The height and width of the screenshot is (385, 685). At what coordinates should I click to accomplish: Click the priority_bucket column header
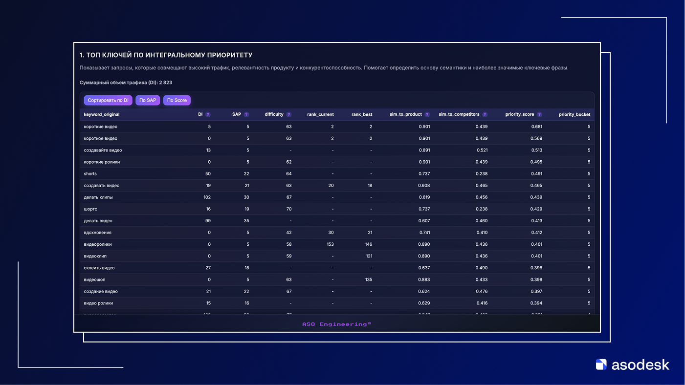[x=575, y=115]
